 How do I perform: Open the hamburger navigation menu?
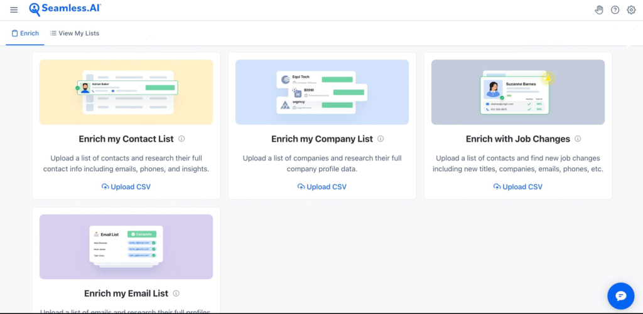[x=14, y=9]
